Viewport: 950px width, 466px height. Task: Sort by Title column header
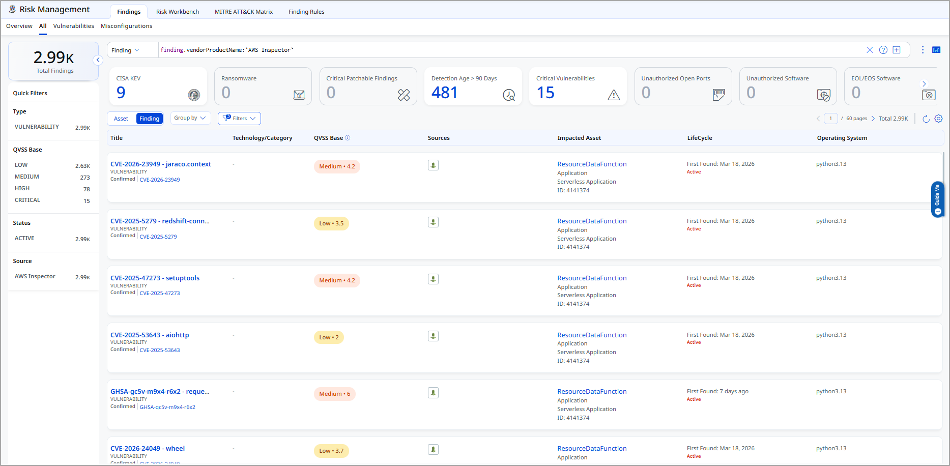117,138
